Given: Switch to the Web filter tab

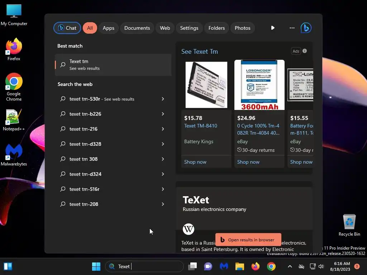Looking at the screenshot, I should pyautogui.click(x=165, y=28).
